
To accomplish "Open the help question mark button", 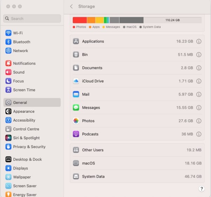I will (202, 189).
